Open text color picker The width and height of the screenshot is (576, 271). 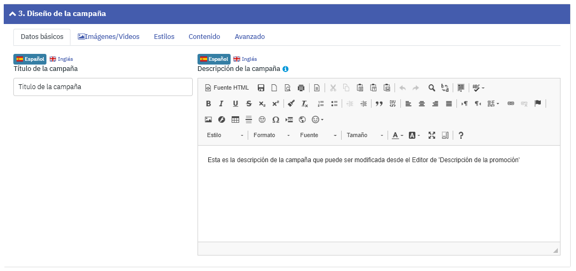point(397,135)
